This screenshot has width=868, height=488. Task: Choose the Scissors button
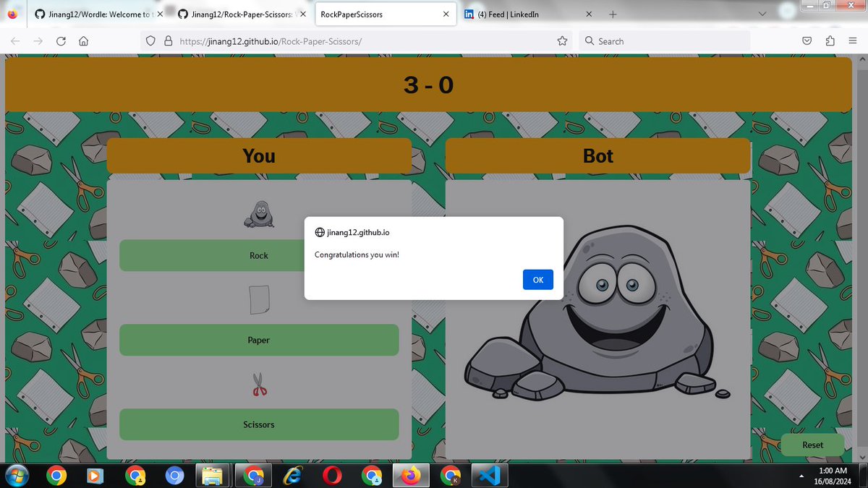[259, 424]
